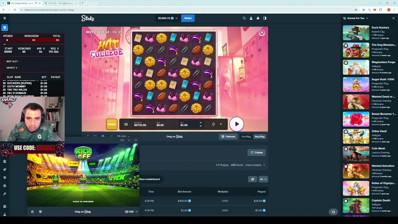
Task: Open the USD currency dropdown in Kick Off window
Action: coord(131,211)
